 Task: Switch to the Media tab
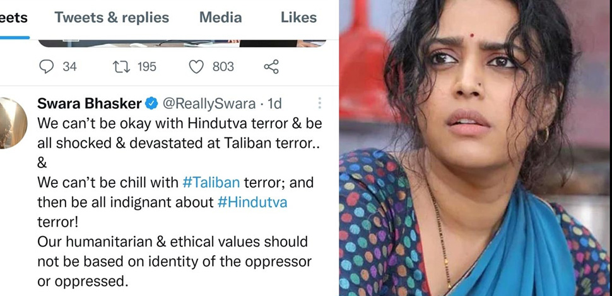click(x=221, y=18)
